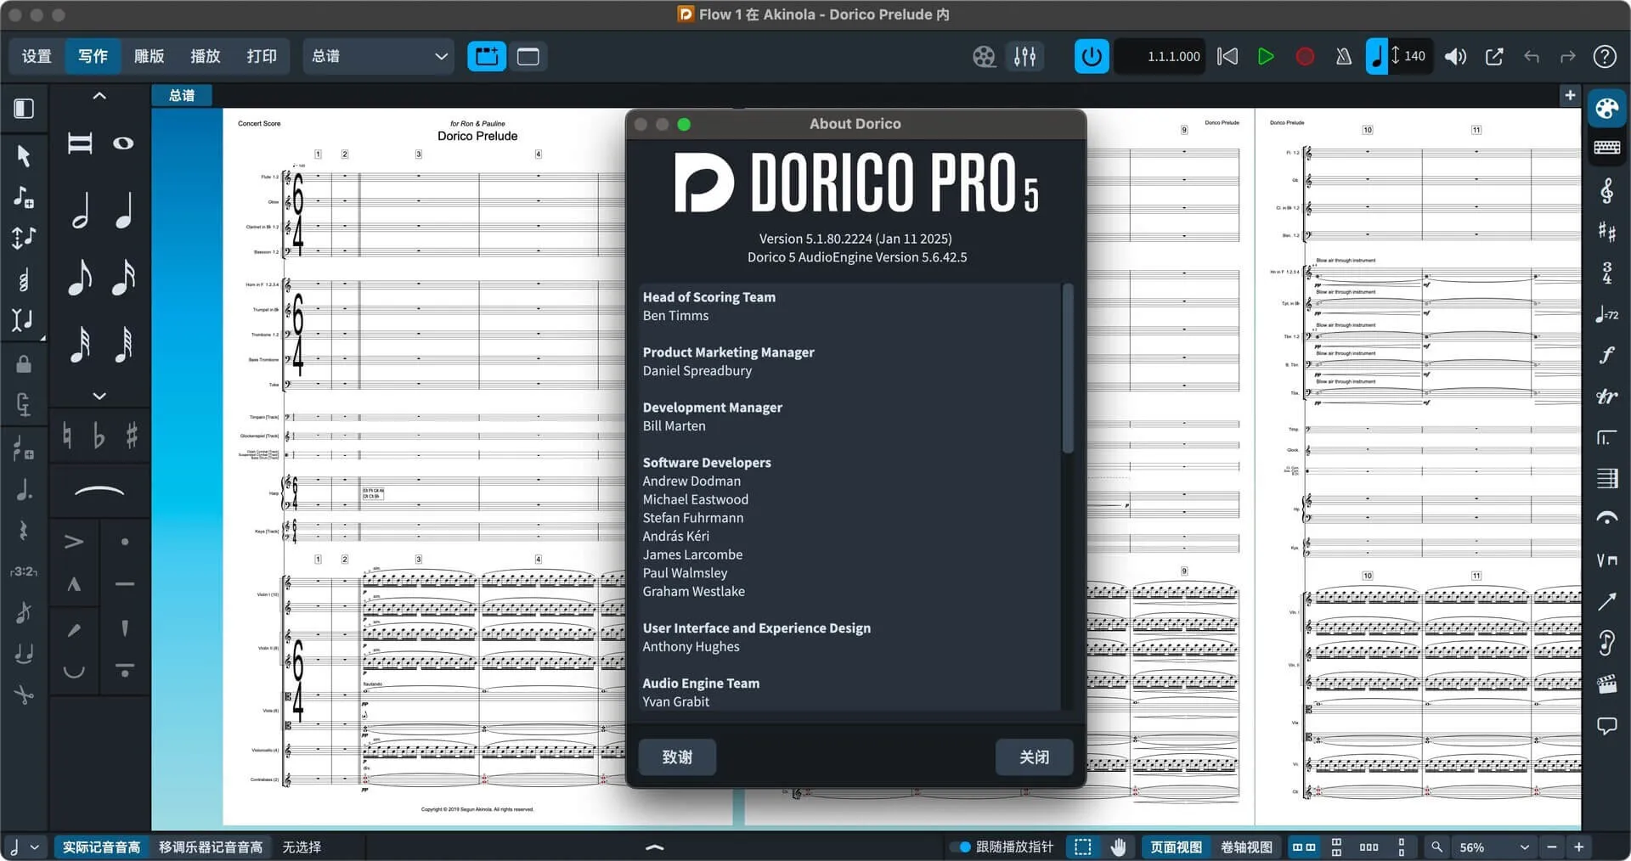Click the speaker volume icon
The image size is (1631, 861).
tap(1455, 57)
